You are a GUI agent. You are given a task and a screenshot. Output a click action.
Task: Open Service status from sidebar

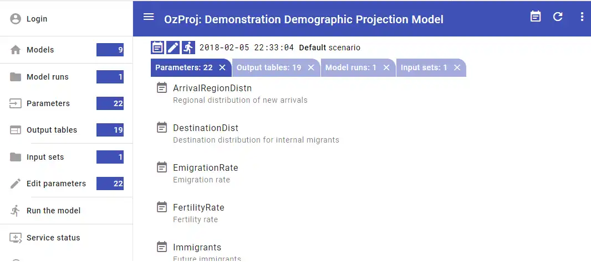(53, 238)
